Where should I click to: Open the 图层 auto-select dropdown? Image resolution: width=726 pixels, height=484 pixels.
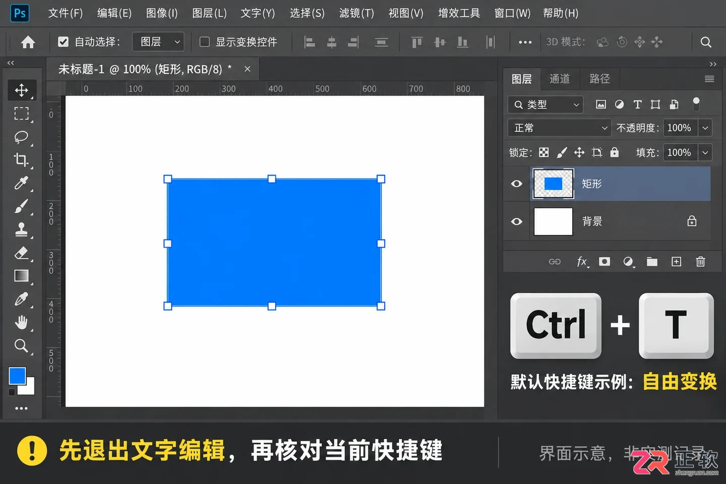pos(158,42)
